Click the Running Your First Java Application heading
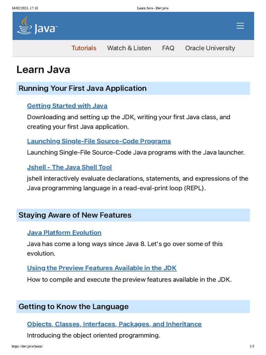The width and height of the screenshot is (266, 355). pos(82,88)
